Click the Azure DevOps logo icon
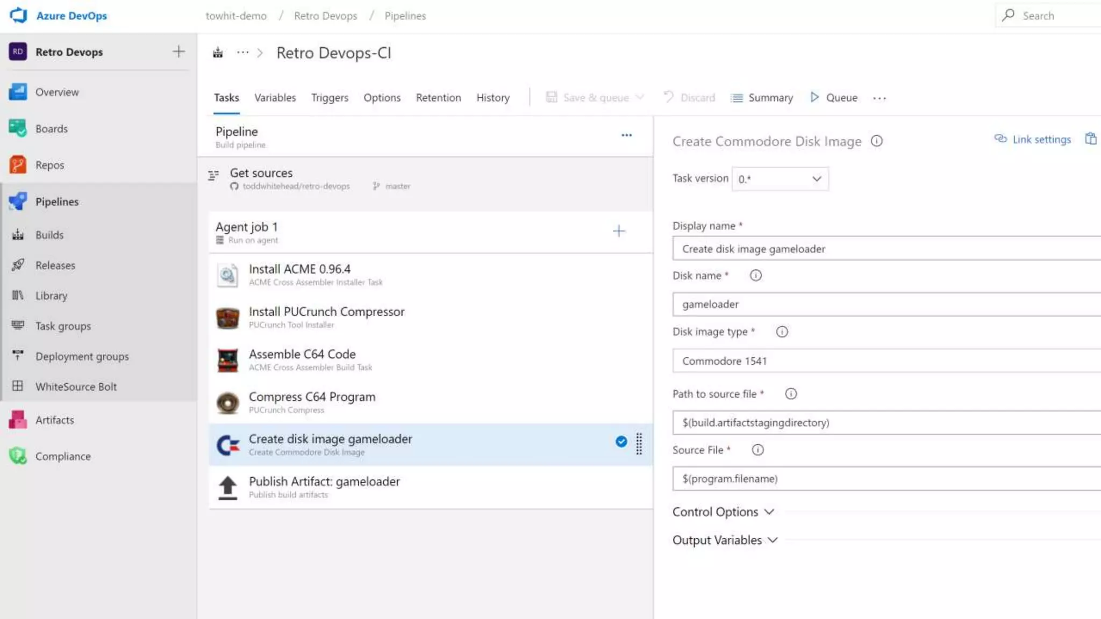Image resolution: width=1101 pixels, height=619 pixels. click(x=18, y=15)
